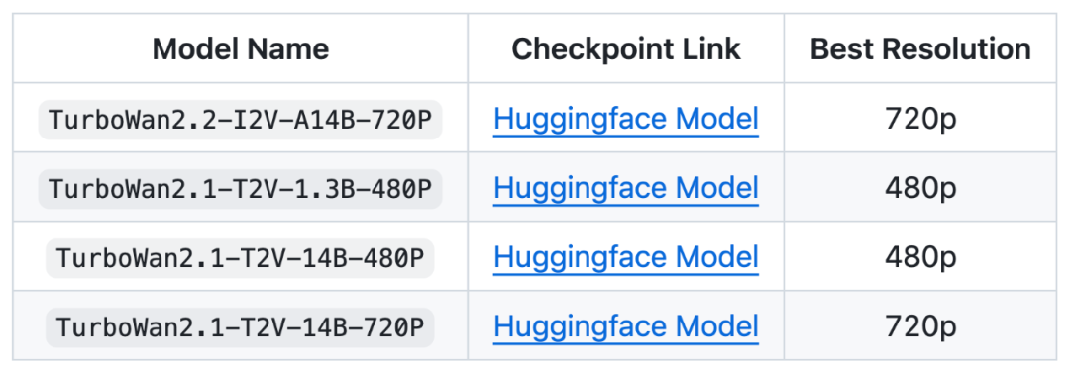Open Huggingface Model link for TurboWan2.1-T2V-14B-720P
The height and width of the screenshot is (369, 1070).
[626, 326]
